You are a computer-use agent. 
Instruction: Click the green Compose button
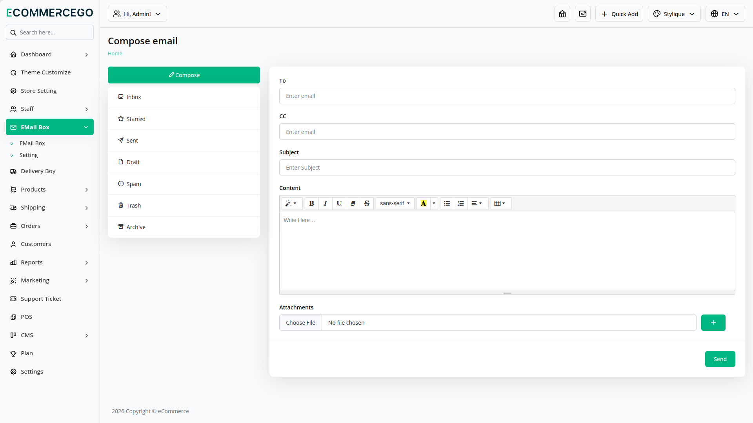[184, 75]
